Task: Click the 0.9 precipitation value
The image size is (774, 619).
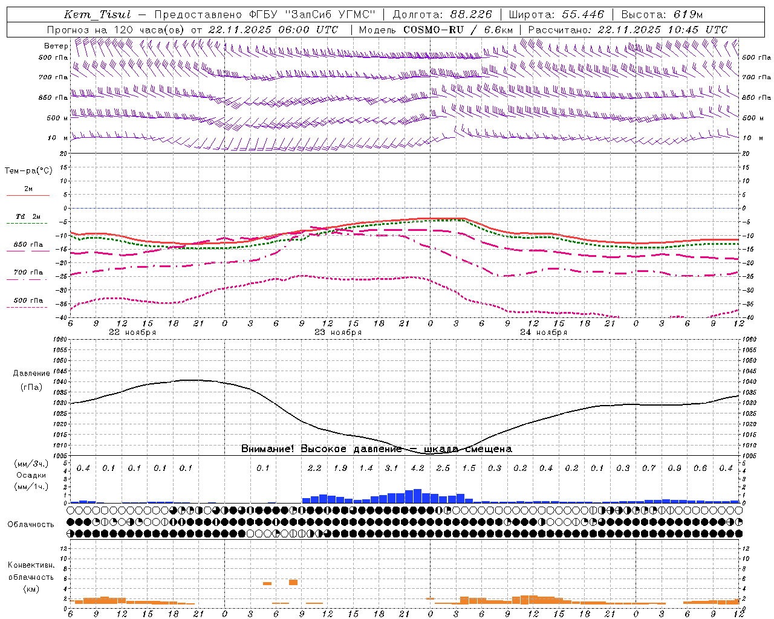Action: coord(674,468)
